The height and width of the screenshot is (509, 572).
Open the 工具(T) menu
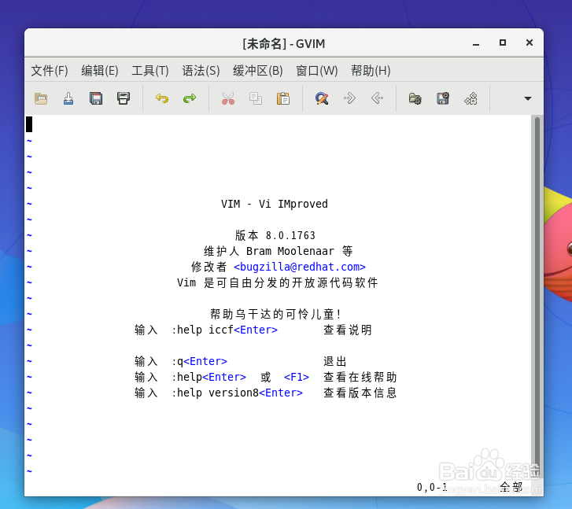tap(150, 71)
